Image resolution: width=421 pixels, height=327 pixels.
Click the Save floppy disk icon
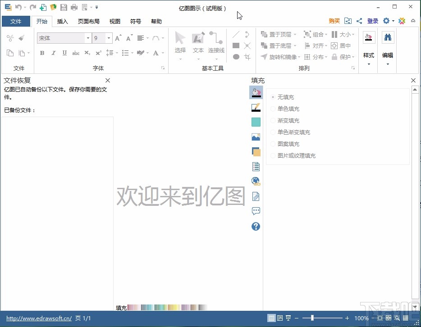point(64,7)
